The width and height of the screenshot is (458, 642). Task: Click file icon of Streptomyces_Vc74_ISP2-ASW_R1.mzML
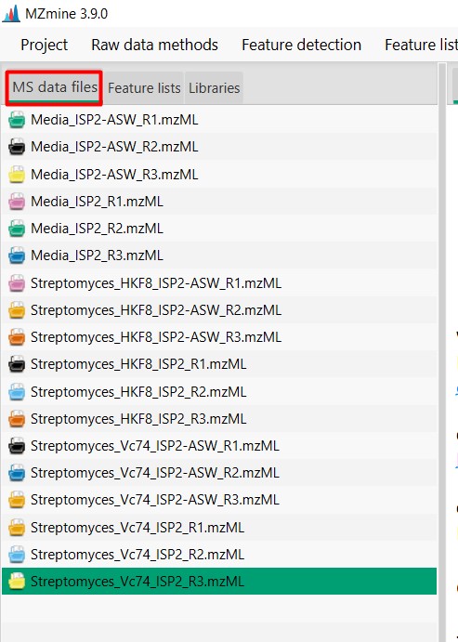click(x=17, y=446)
